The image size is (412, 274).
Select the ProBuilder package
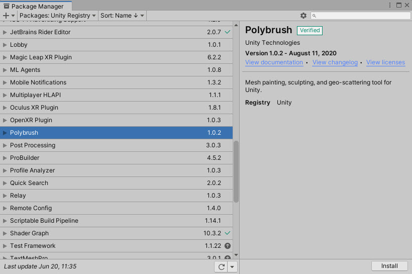pyautogui.click(x=116, y=158)
